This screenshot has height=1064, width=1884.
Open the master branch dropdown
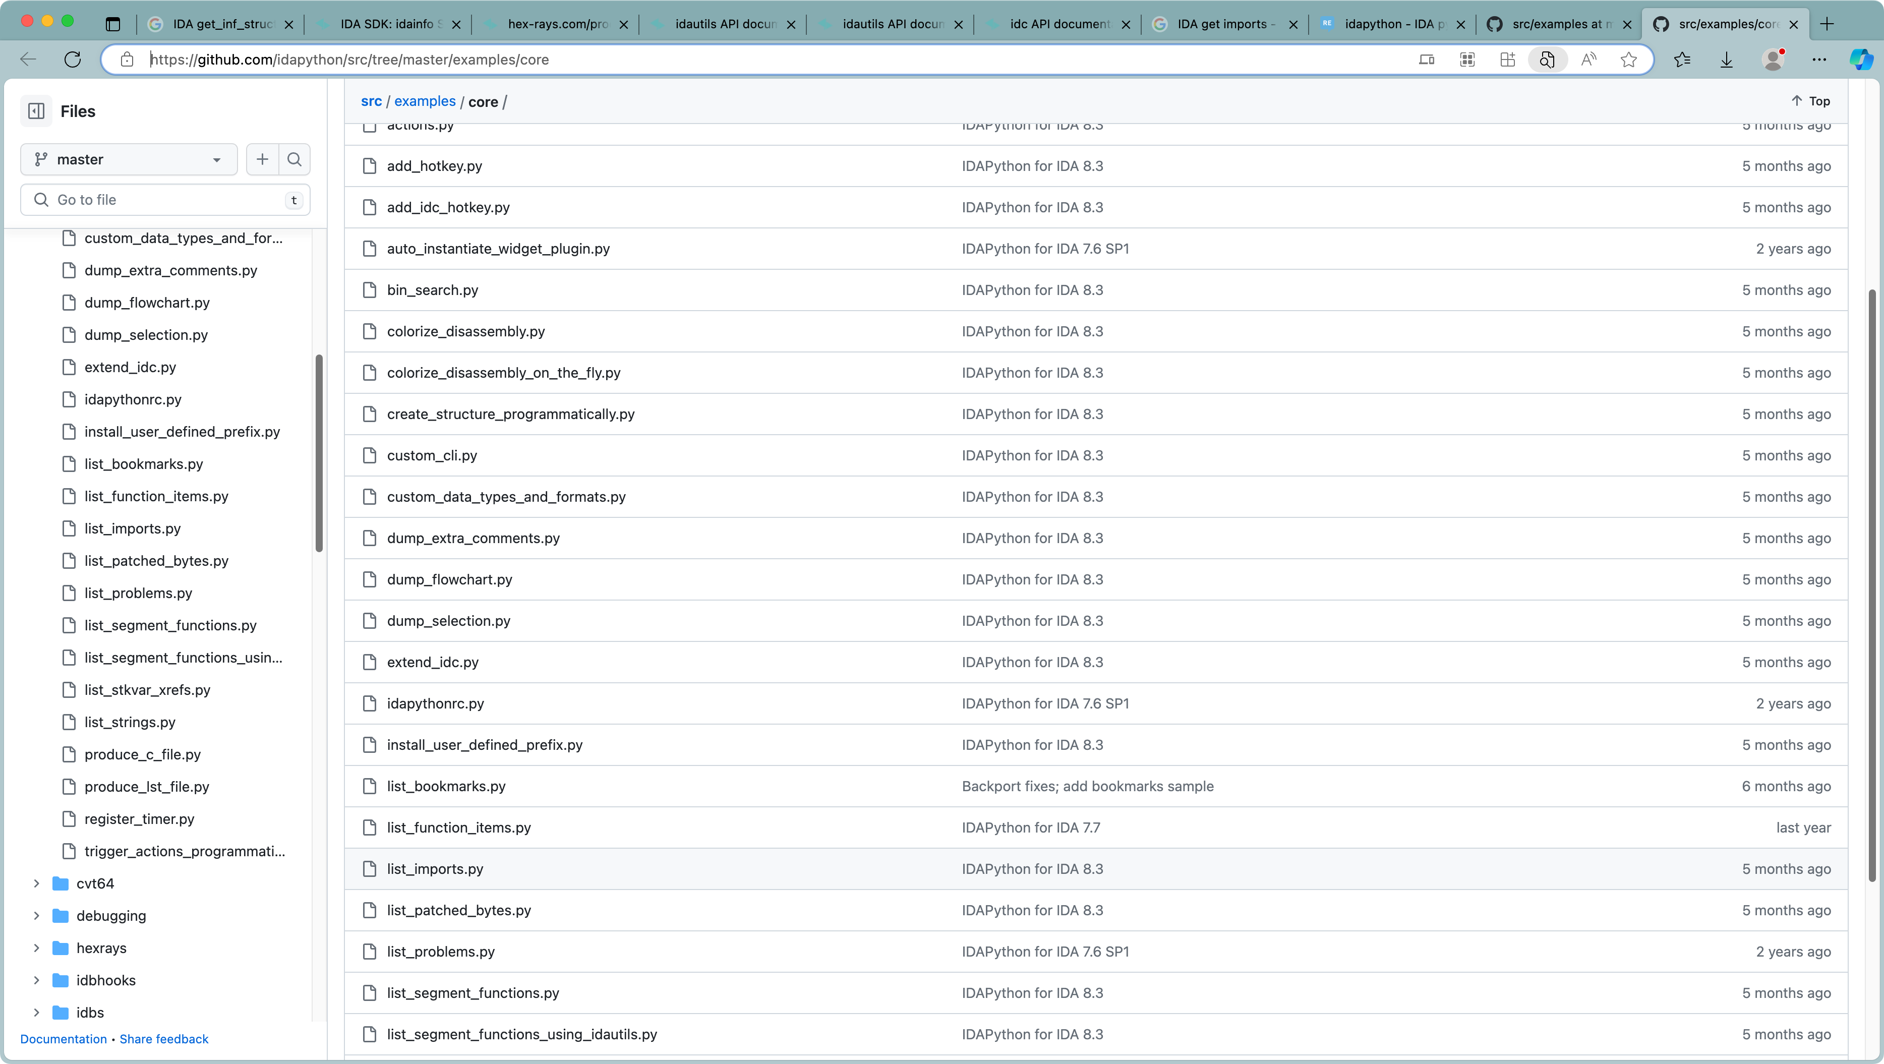[x=129, y=159]
